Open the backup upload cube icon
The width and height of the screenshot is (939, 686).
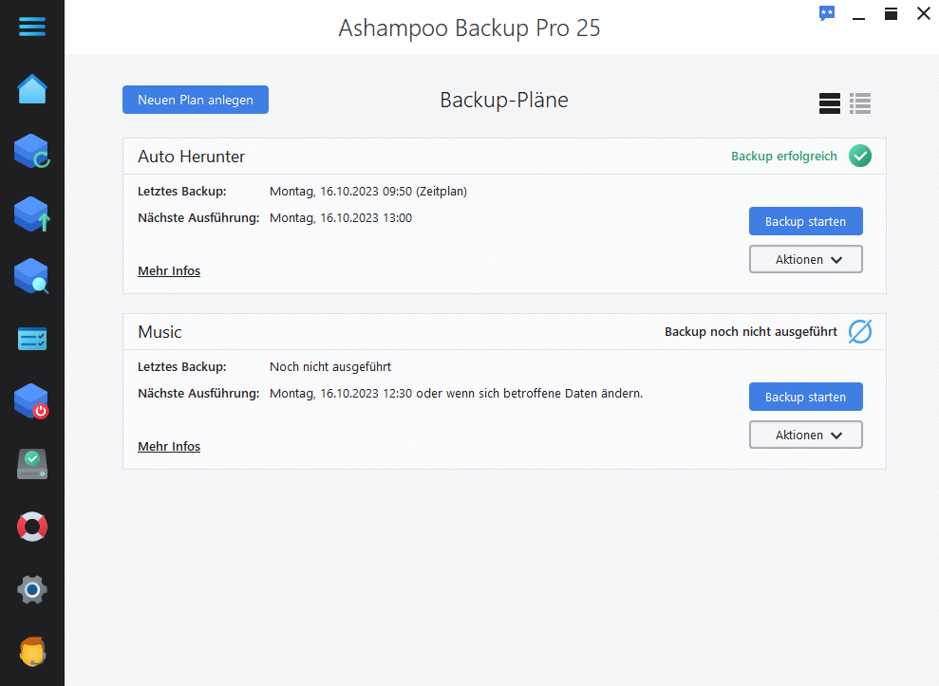(31, 214)
